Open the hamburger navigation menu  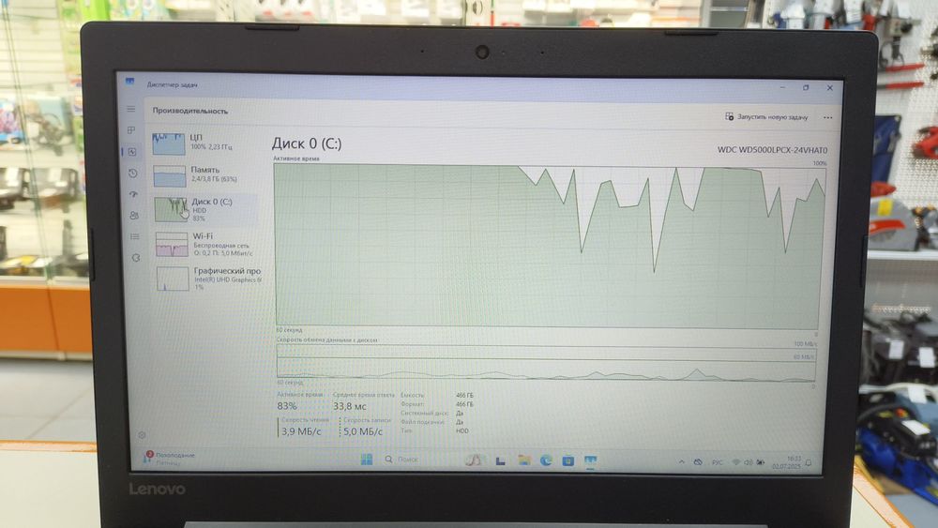tap(131, 110)
